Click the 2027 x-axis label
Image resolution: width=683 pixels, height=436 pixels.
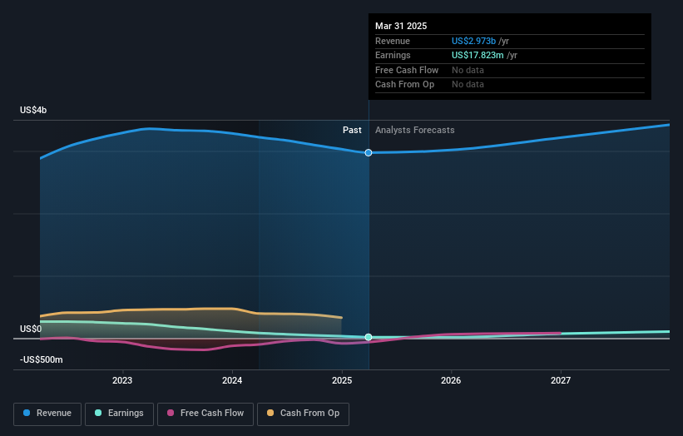tap(561, 380)
